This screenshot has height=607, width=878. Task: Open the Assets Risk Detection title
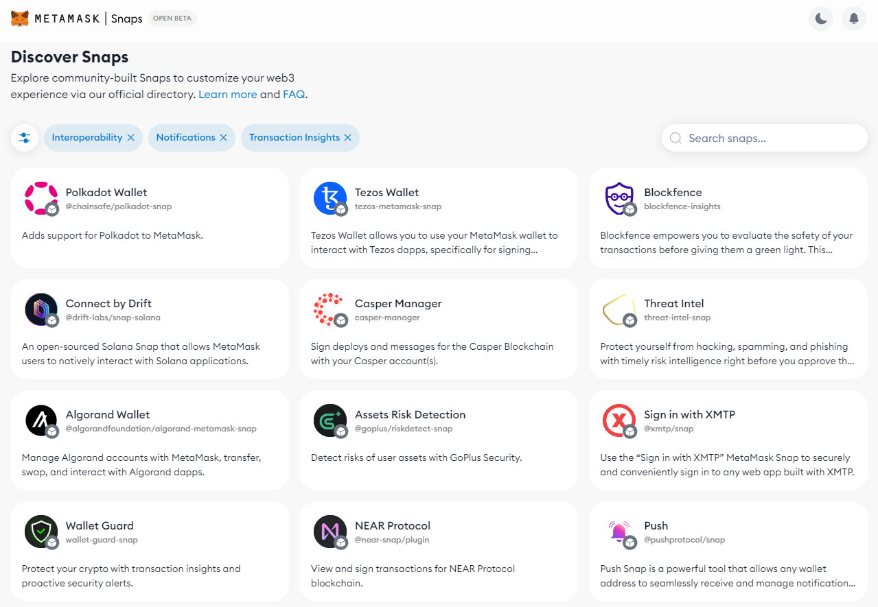411,415
